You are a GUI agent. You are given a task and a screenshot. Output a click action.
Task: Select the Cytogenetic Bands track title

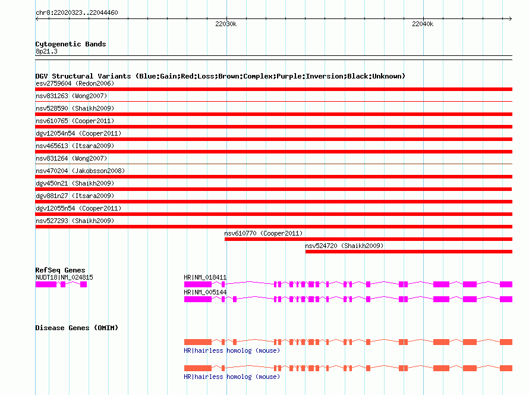[x=71, y=44]
